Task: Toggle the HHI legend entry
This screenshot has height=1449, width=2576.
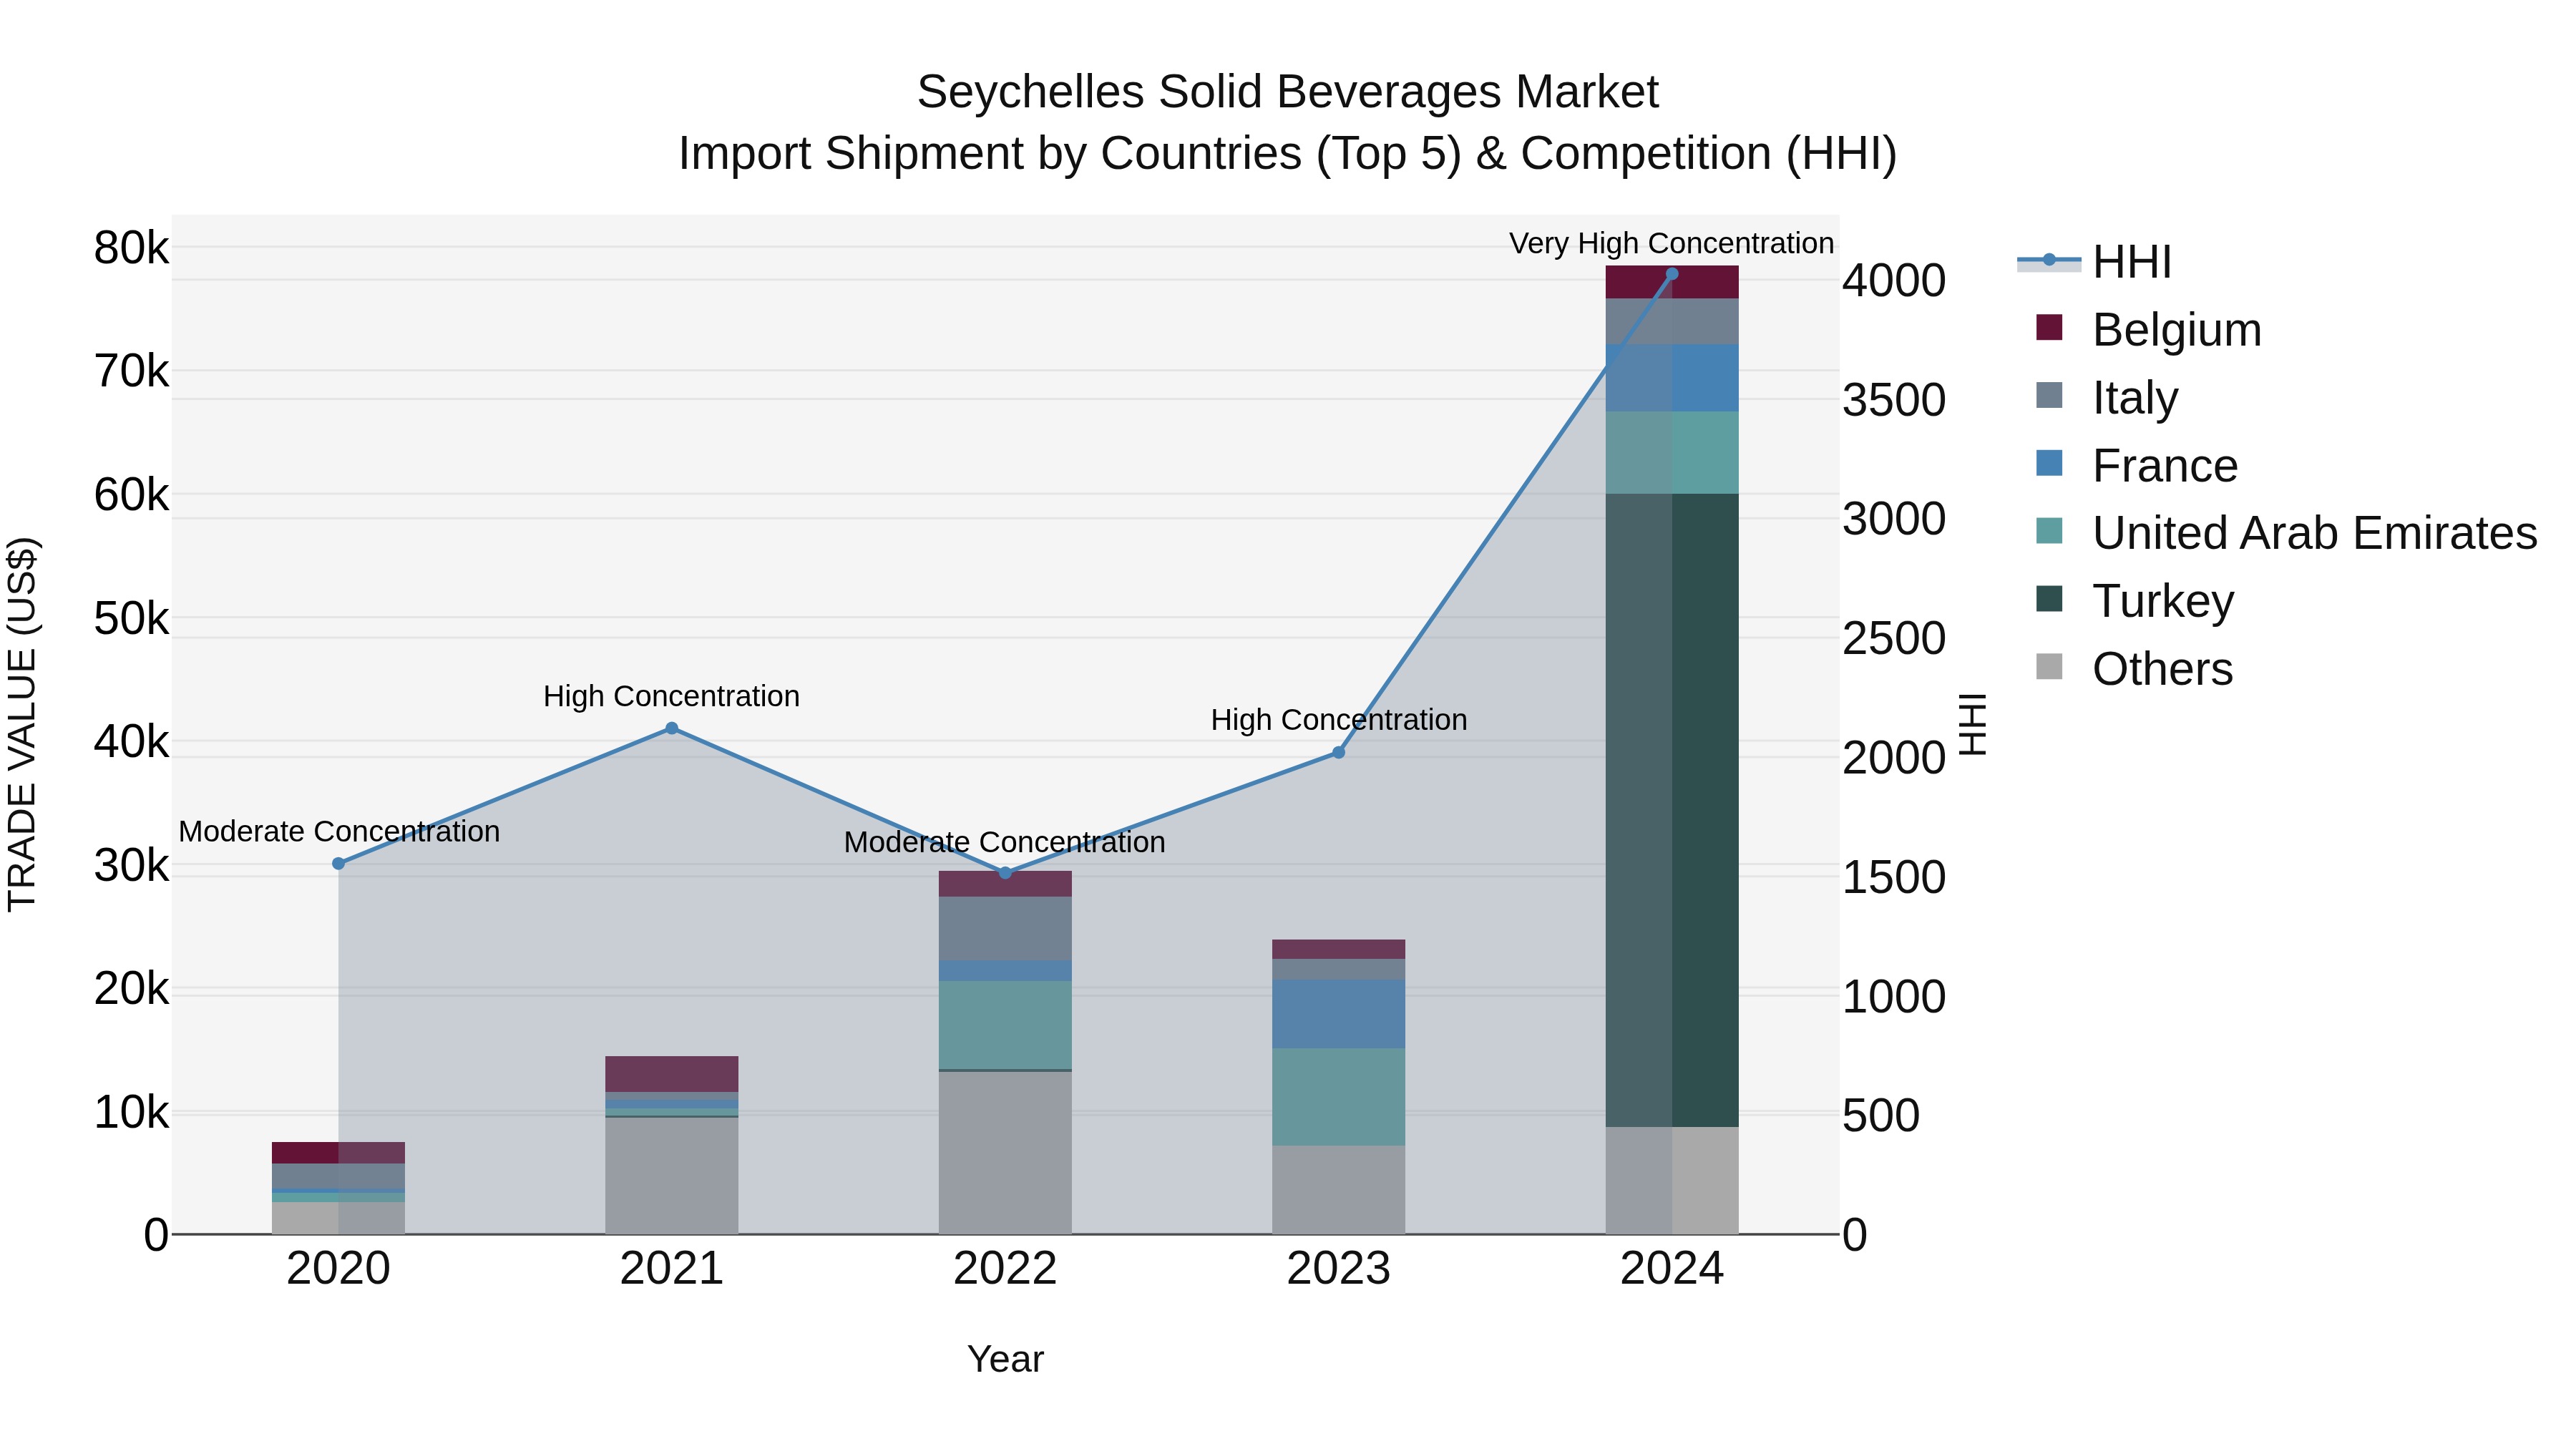Action: pyautogui.click(x=2095, y=262)
